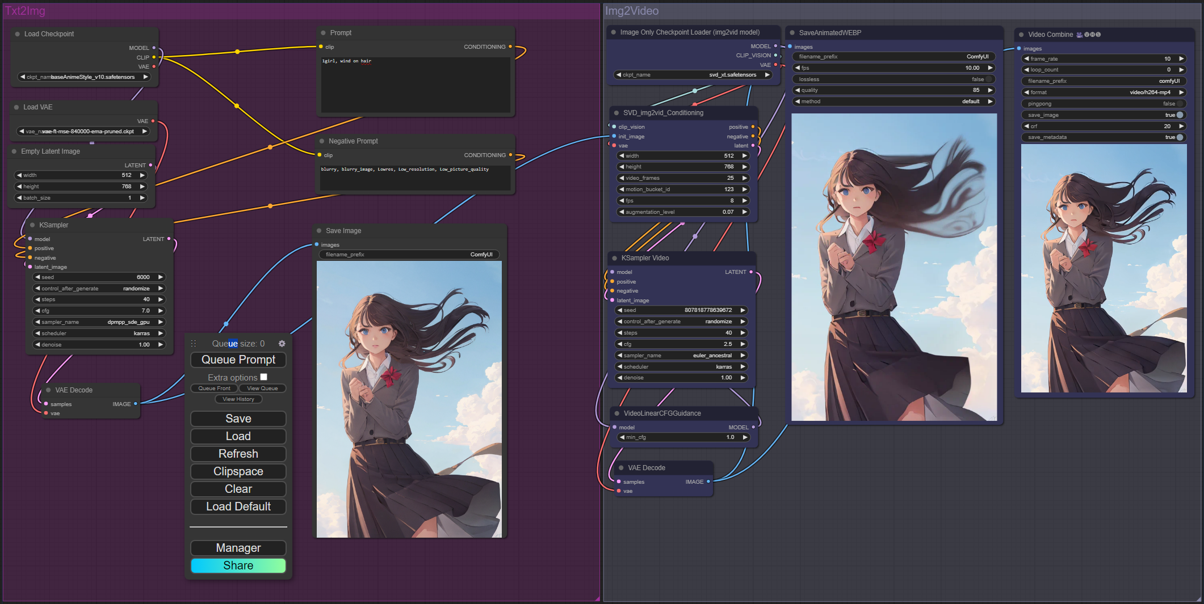
Task: Collapse the Save Image node via its title dot
Action: coord(319,231)
